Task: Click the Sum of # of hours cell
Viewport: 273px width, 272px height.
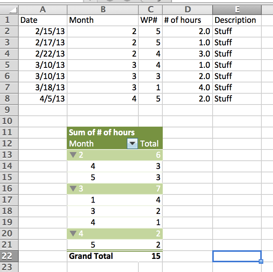Action: 103,132
